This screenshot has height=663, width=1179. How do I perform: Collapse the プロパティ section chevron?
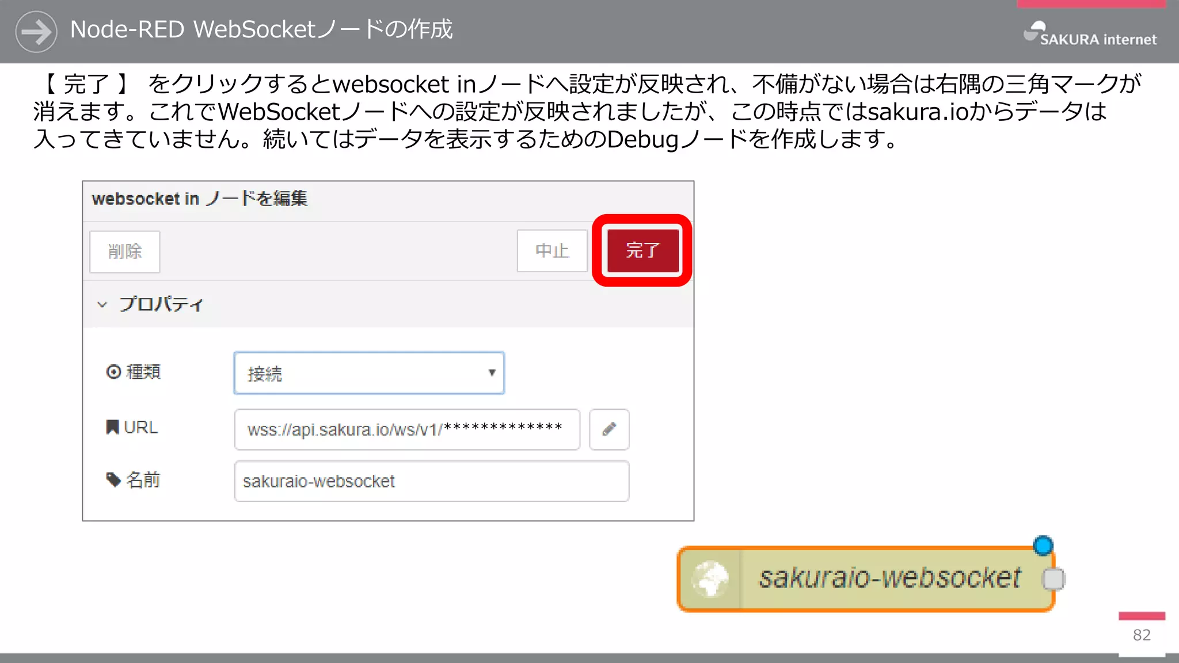[102, 304]
